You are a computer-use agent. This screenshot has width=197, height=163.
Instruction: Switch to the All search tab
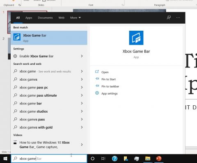[x=18, y=18]
